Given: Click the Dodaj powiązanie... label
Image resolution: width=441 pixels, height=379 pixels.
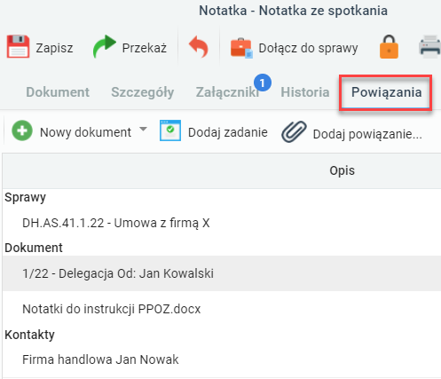Looking at the screenshot, I should [367, 134].
